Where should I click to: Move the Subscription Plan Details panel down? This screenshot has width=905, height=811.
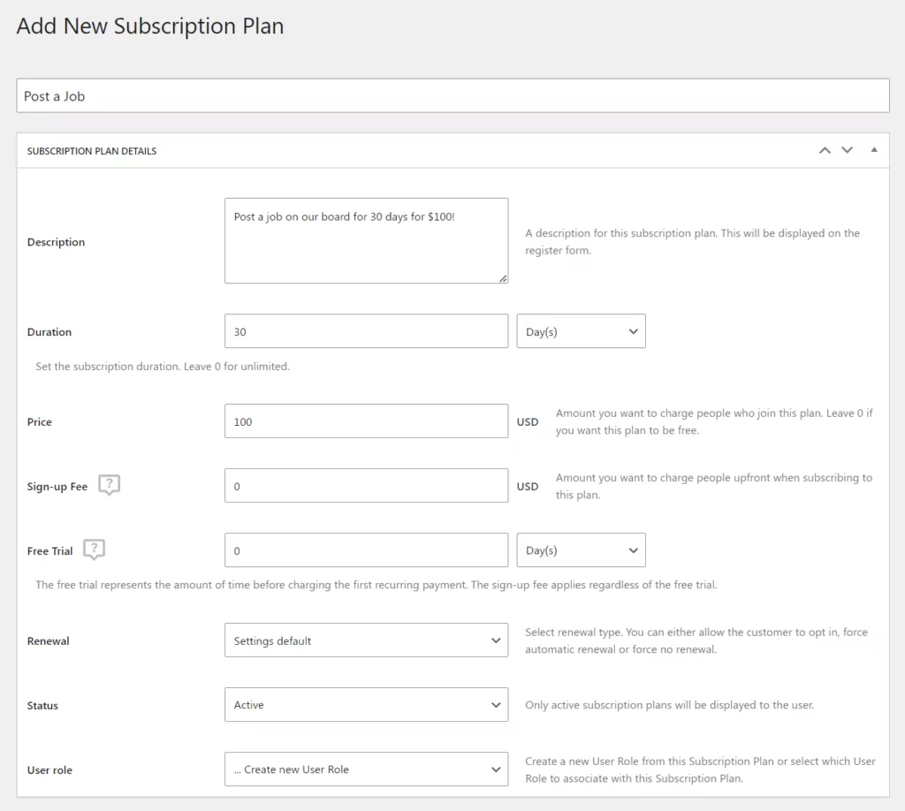(x=847, y=150)
